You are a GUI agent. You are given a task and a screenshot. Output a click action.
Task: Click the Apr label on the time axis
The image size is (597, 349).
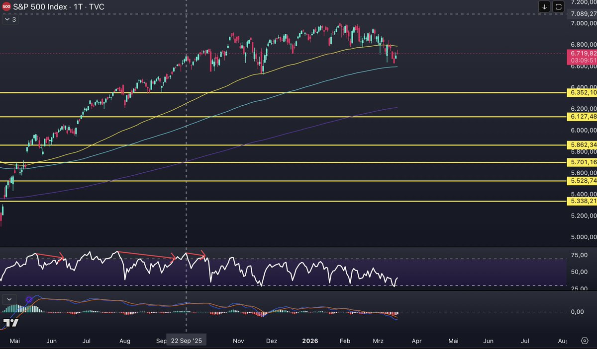(x=417, y=341)
